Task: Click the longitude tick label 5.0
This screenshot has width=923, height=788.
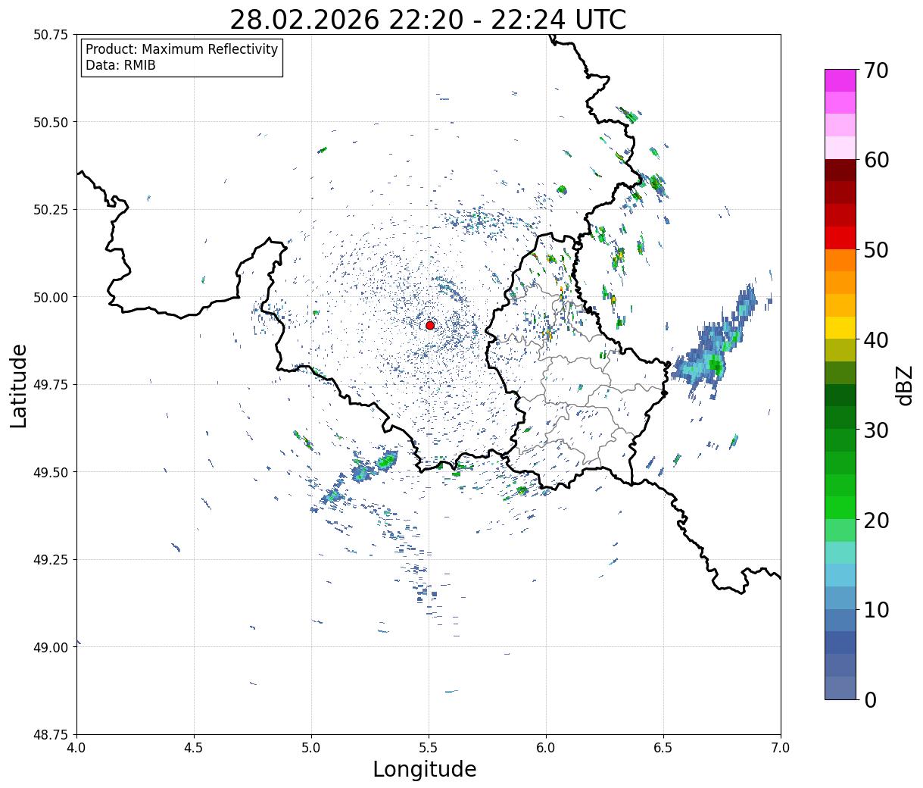Action: point(311,747)
